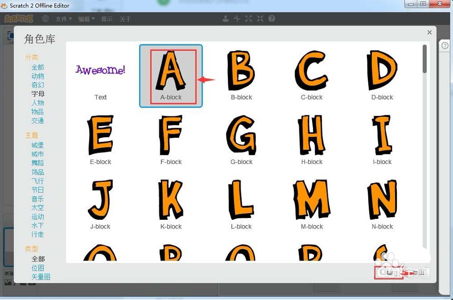Select the scissors delete tool
This screenshot has height=300, width=453.
point(236,19)
